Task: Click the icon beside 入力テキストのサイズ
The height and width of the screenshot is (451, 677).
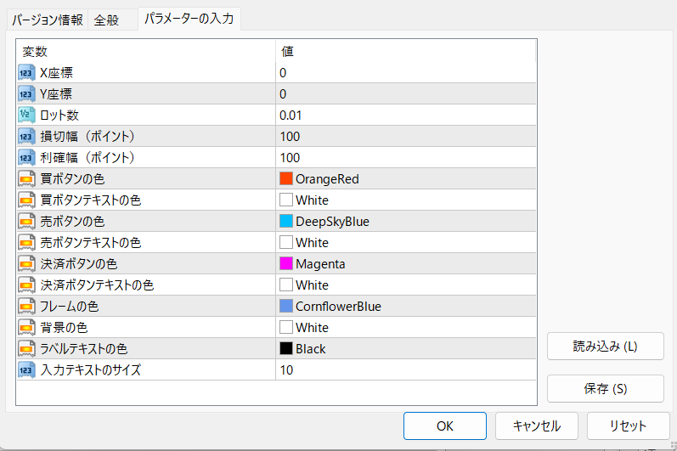Action: [25, 370]
